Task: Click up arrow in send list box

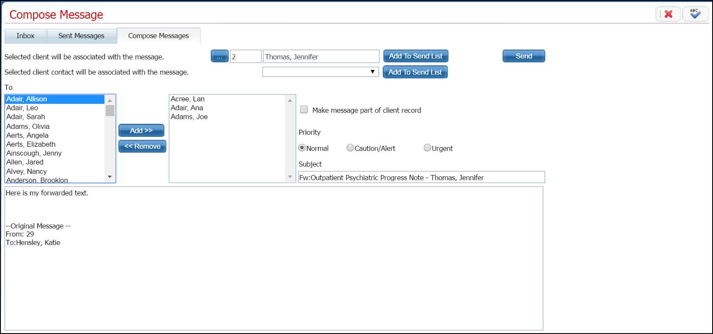Action: pos(290,100)
